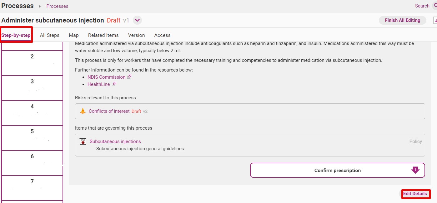
Task: Select step 3 in the step list
Action: 32,88
